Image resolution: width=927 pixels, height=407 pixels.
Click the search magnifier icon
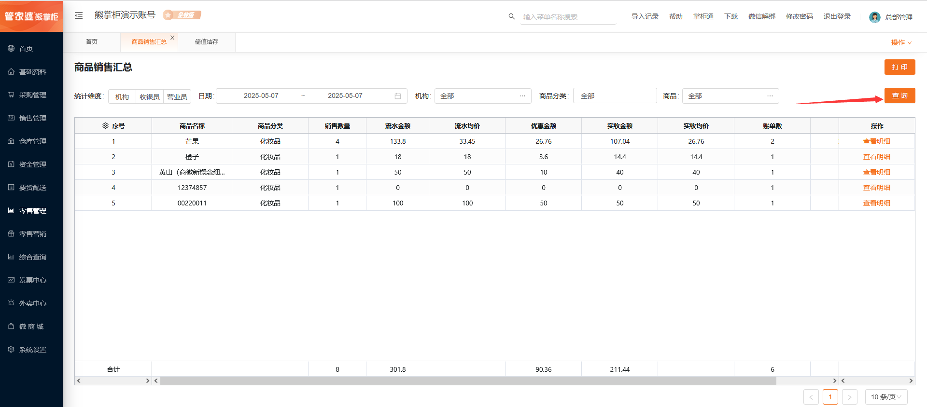[511, 16]
